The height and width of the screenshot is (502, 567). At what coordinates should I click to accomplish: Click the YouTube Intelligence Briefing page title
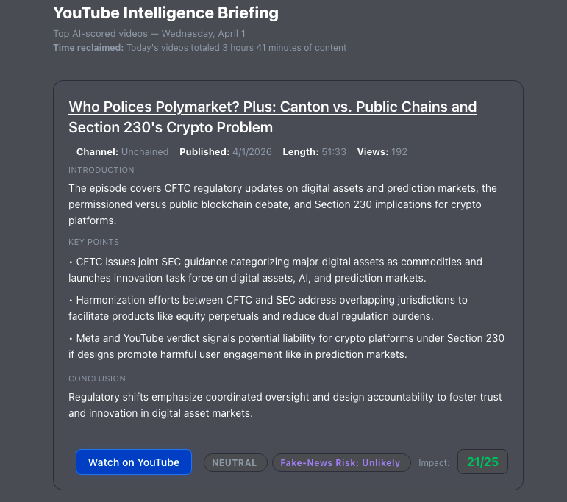coord(165,13)
